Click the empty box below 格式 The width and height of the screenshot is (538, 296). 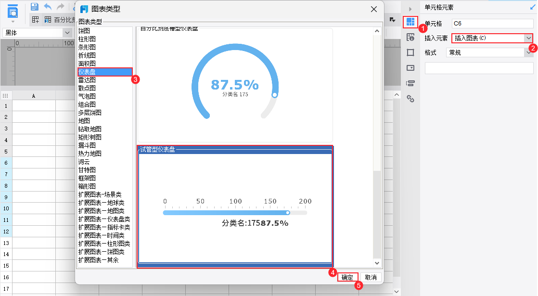point(479,68)
